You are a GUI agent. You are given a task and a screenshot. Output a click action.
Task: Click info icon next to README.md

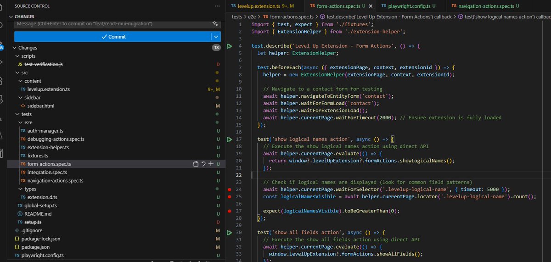(20, 214)
